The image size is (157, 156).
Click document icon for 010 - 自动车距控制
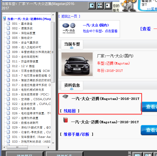pos(8,56)
